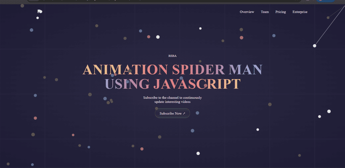Click the small white dot below the logo
This screenshot has width=345, height=168.
pyautogui.click(x=37, y=18)
